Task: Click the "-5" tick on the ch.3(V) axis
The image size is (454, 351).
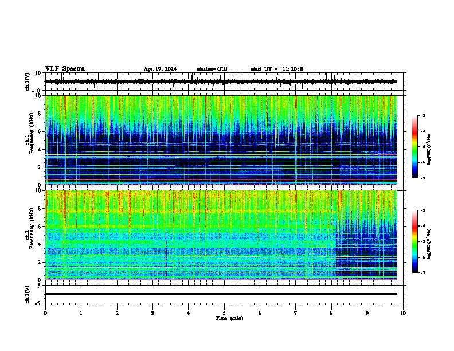Action: (39, 303)
